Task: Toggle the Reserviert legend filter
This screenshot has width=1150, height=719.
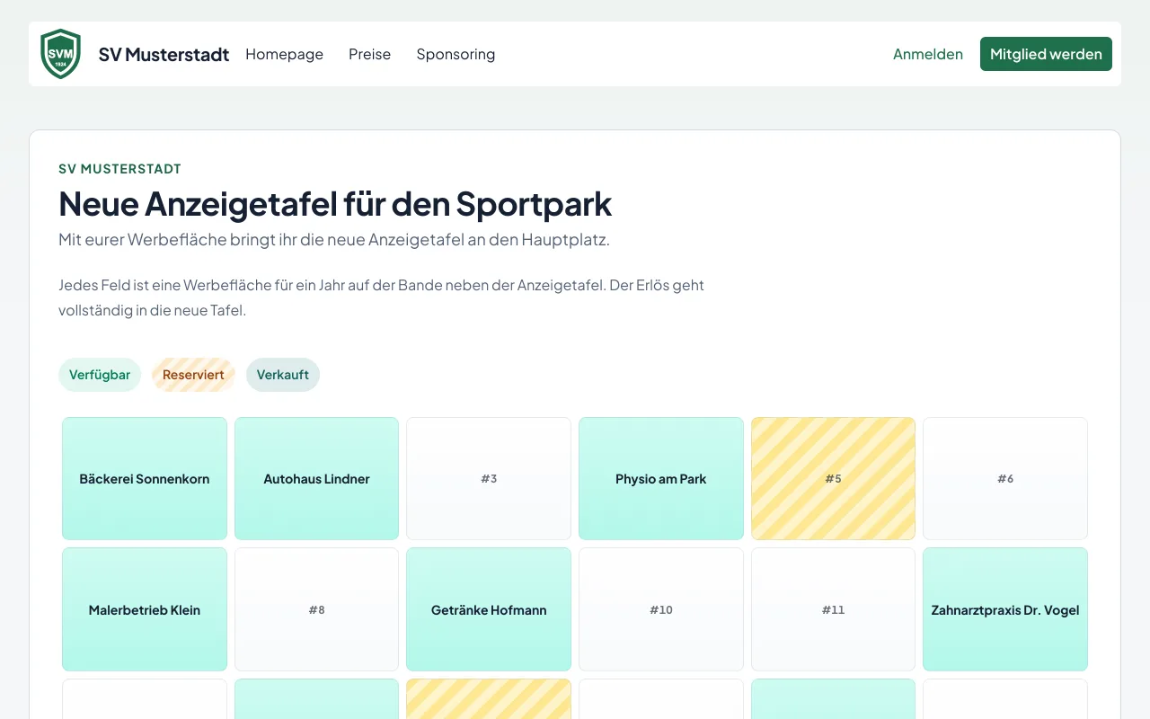Action: (x=193, y=375)
